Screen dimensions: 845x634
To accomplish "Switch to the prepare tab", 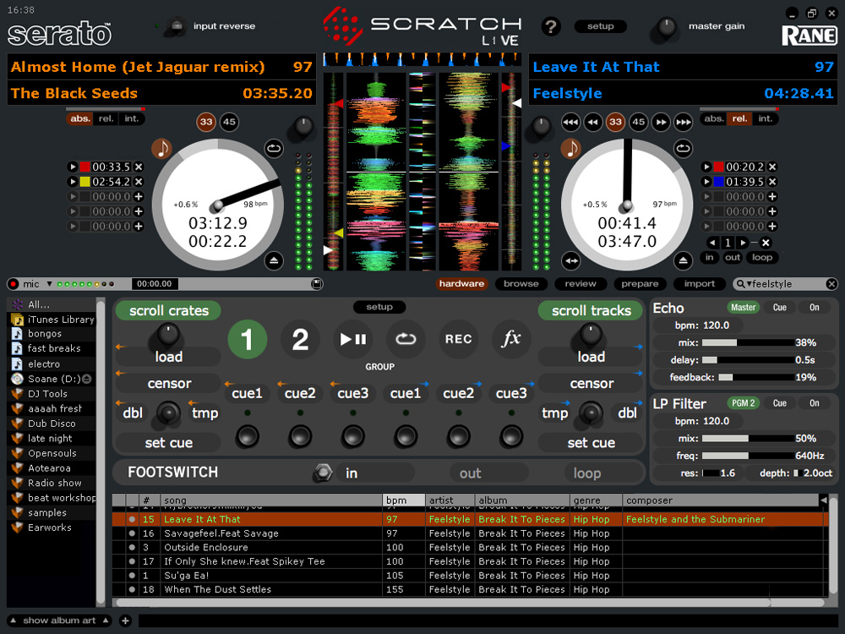I will click(x=640, y=283).
